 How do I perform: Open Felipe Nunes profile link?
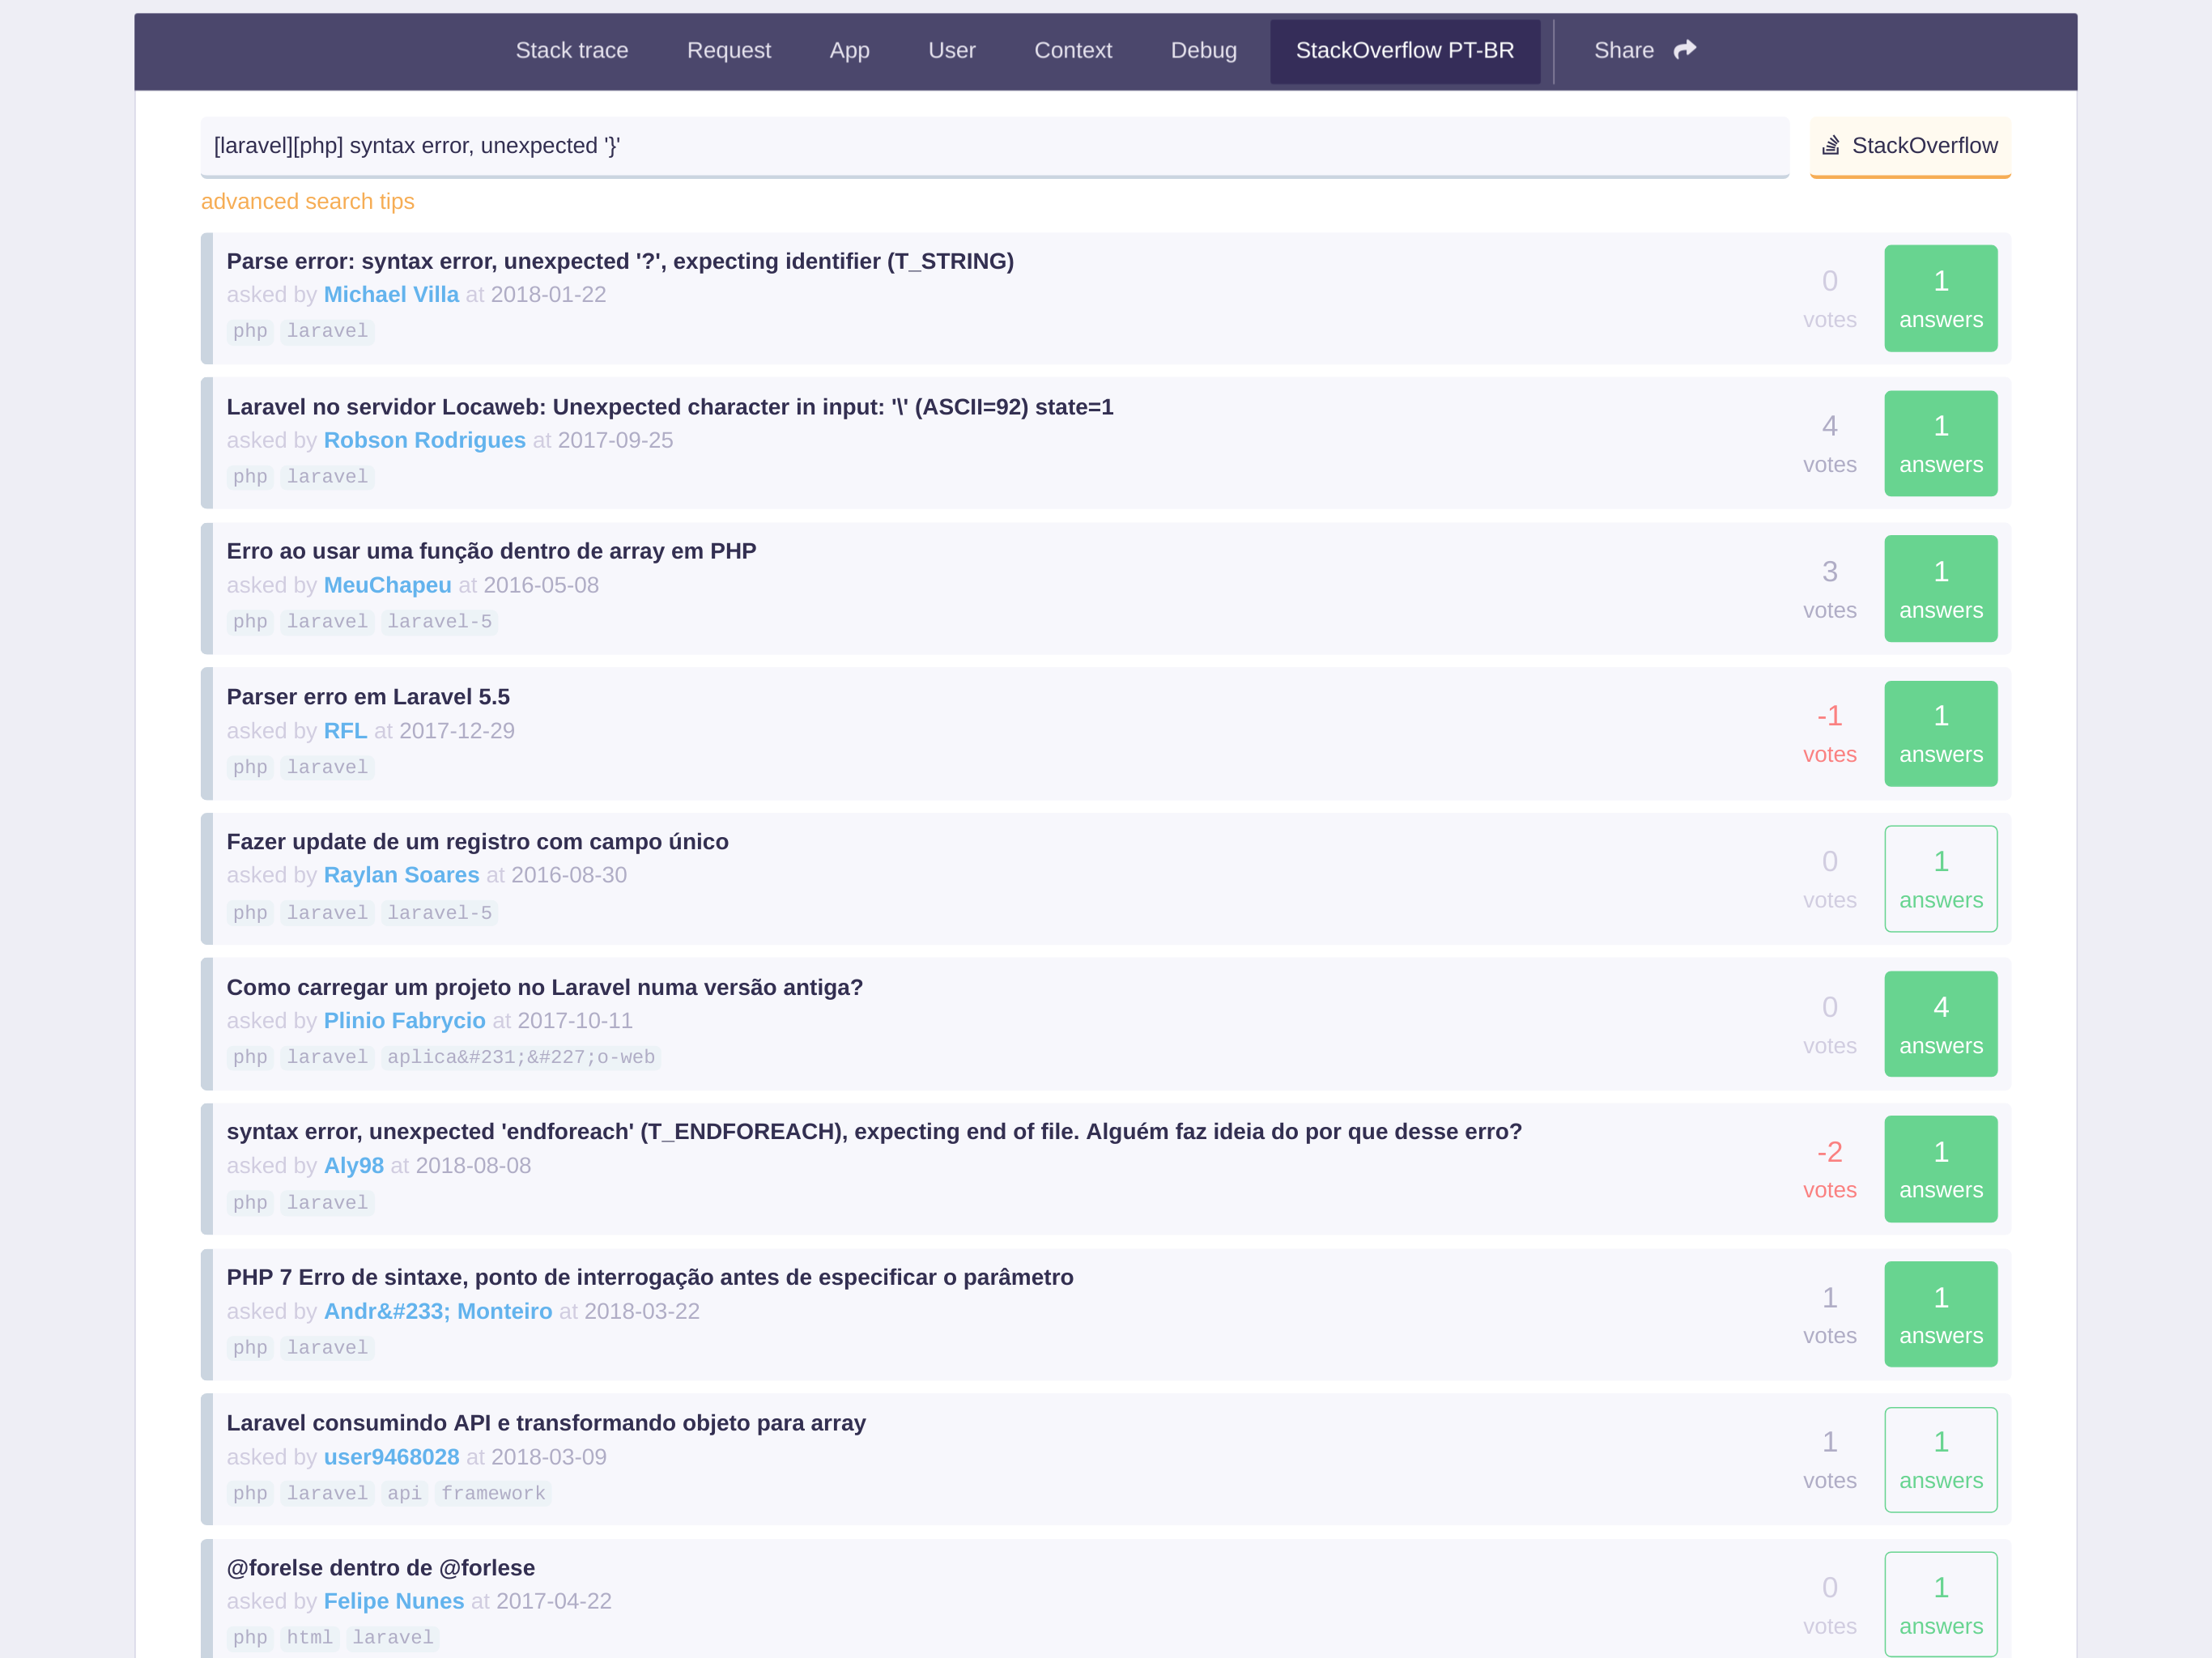(393, 1601)
